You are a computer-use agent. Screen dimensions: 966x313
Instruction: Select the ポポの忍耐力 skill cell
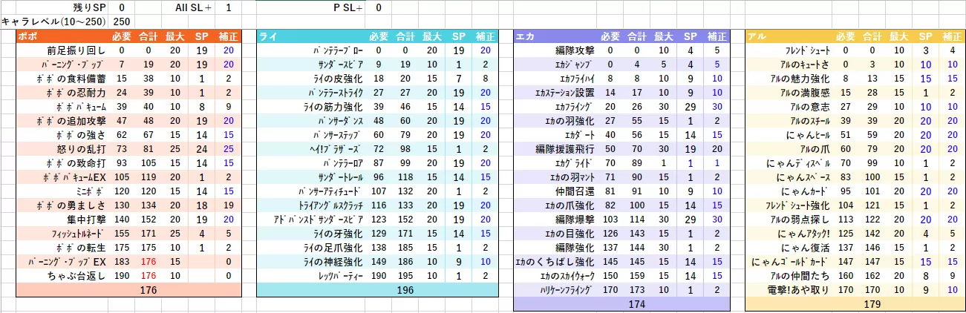click(x=62, y=92)
